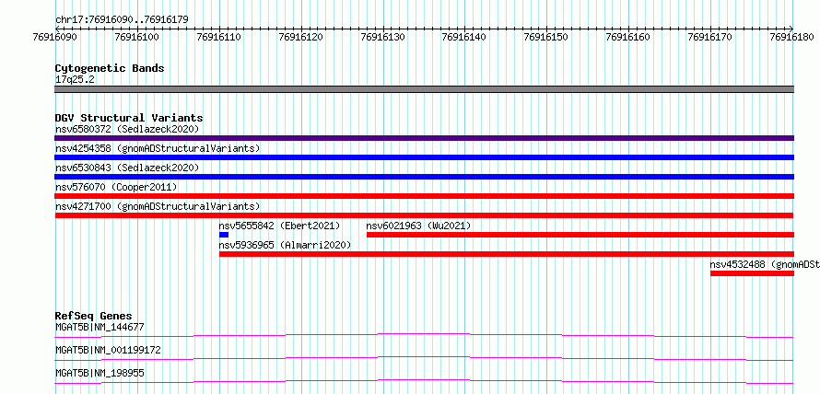Click ruler position 76916120
Image resolution: width=820 pixels, height=394 pixels.
[x=301, y=37]
